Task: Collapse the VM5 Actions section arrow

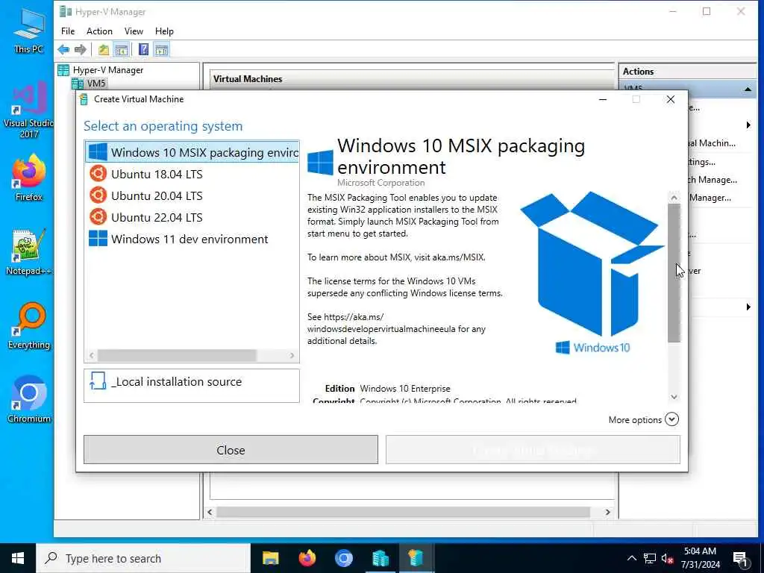Action: (x=748, y=90)
